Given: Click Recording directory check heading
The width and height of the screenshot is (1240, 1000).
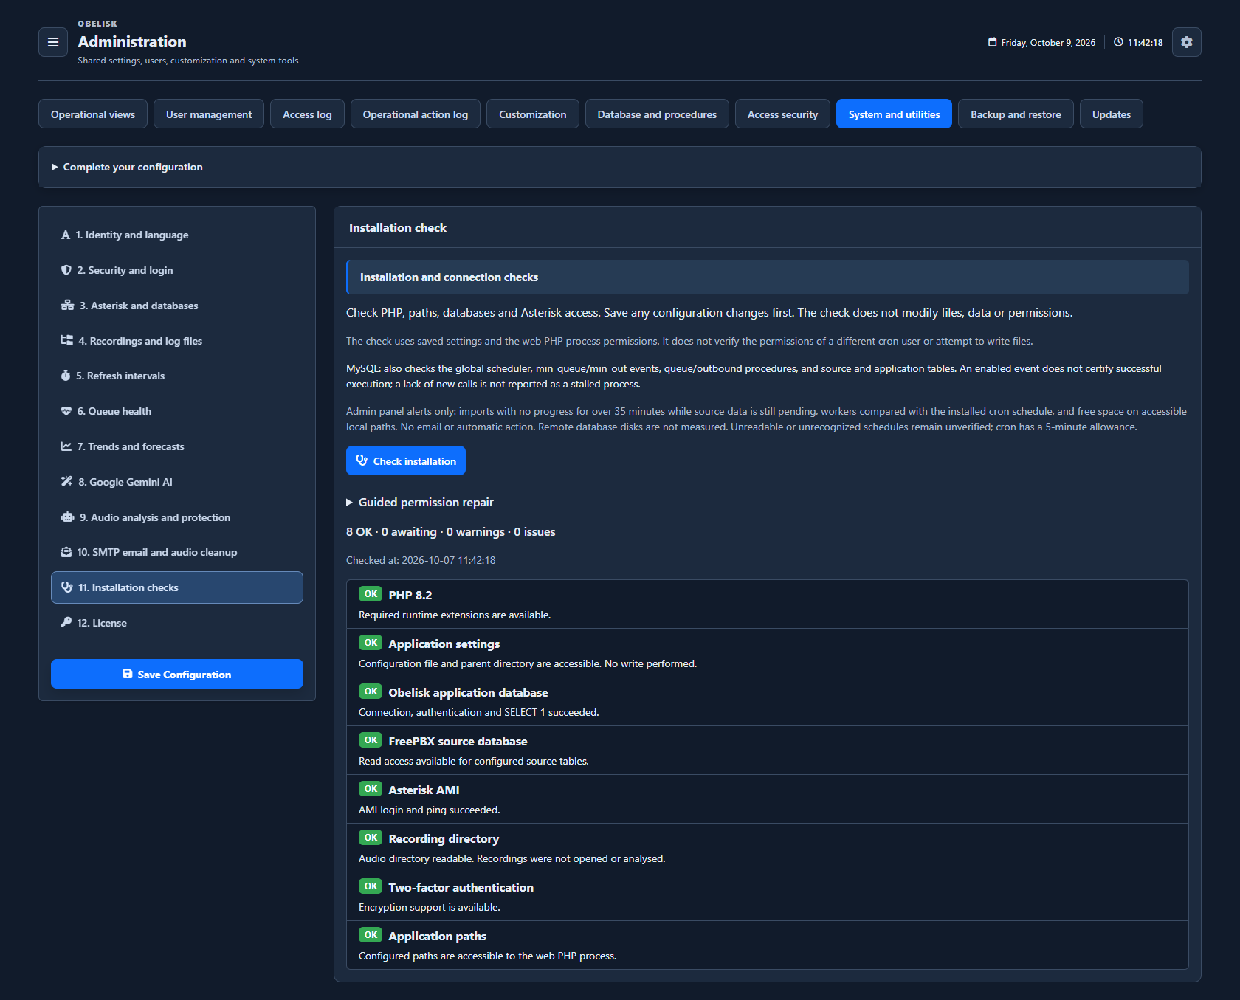Looking at the screenshot, I should click(444, 838).
